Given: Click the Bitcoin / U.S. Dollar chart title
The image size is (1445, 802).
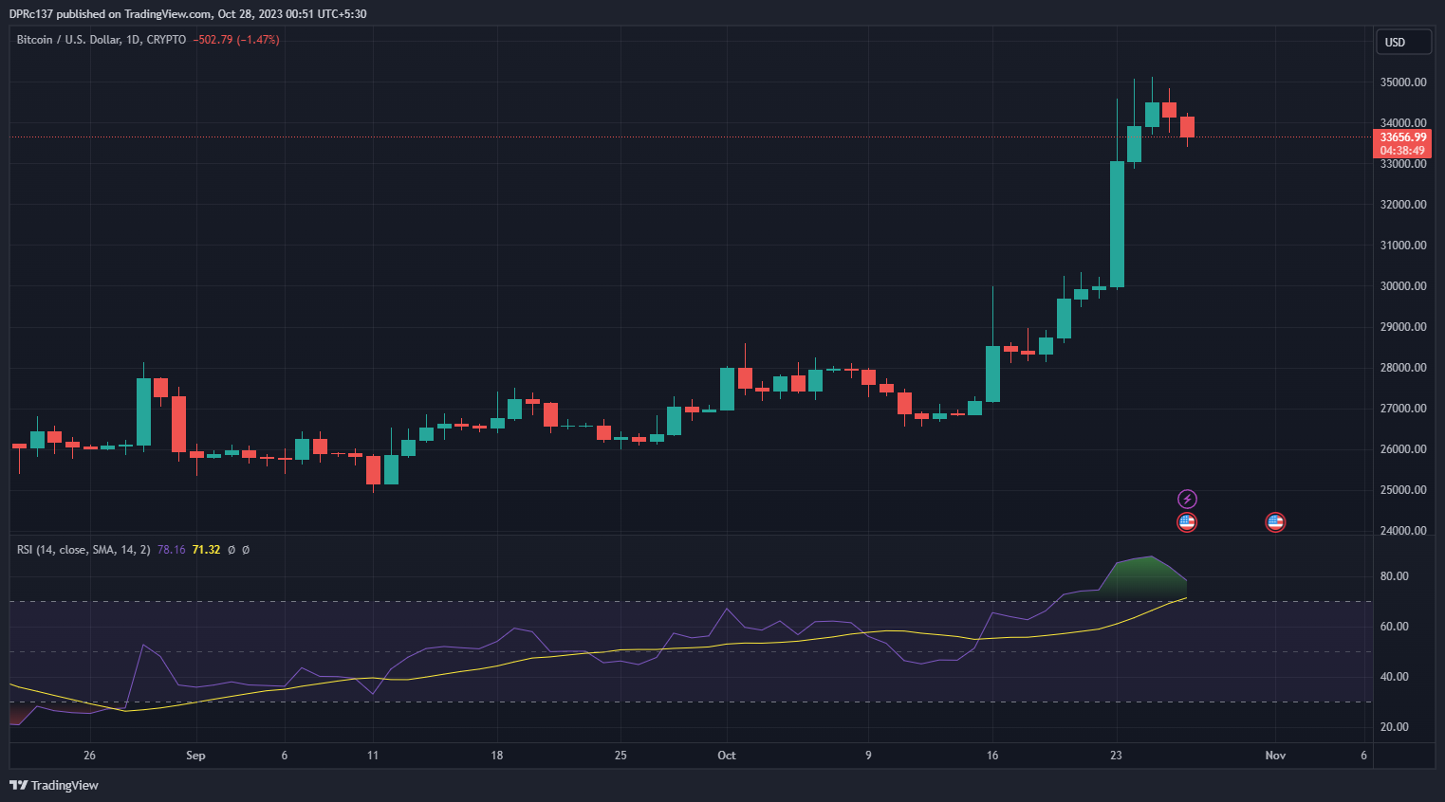Looking at the screenshot, I should click(101, 40).
